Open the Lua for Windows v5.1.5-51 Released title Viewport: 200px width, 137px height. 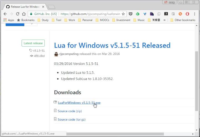point(112,45)
